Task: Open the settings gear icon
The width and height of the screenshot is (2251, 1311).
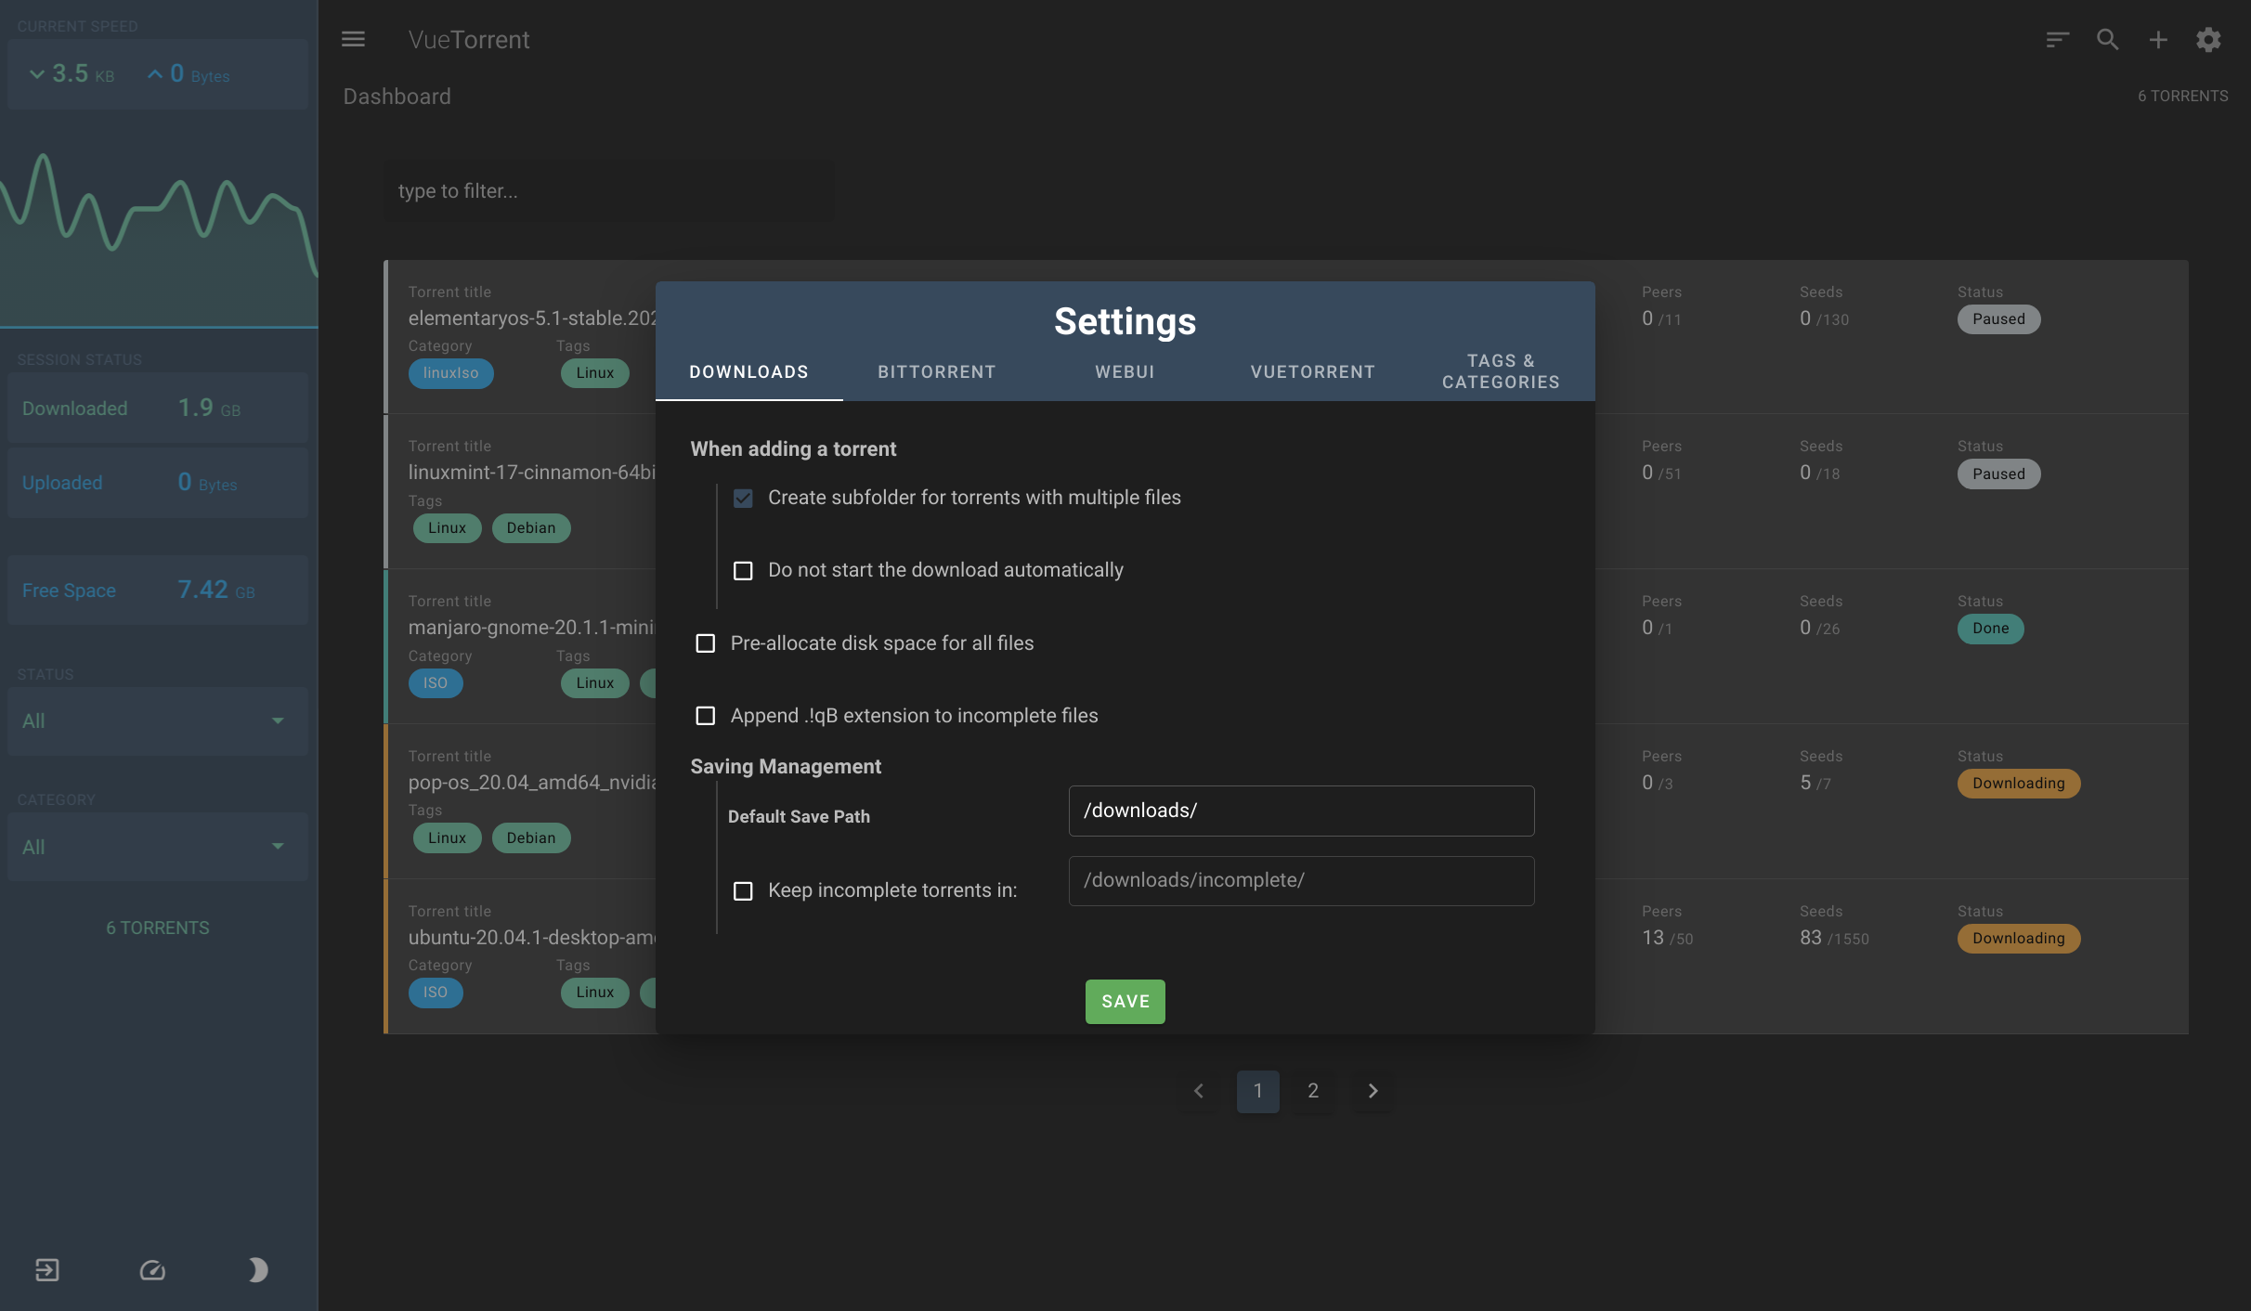Action: pyautogui.click(x=2208, y=39)
